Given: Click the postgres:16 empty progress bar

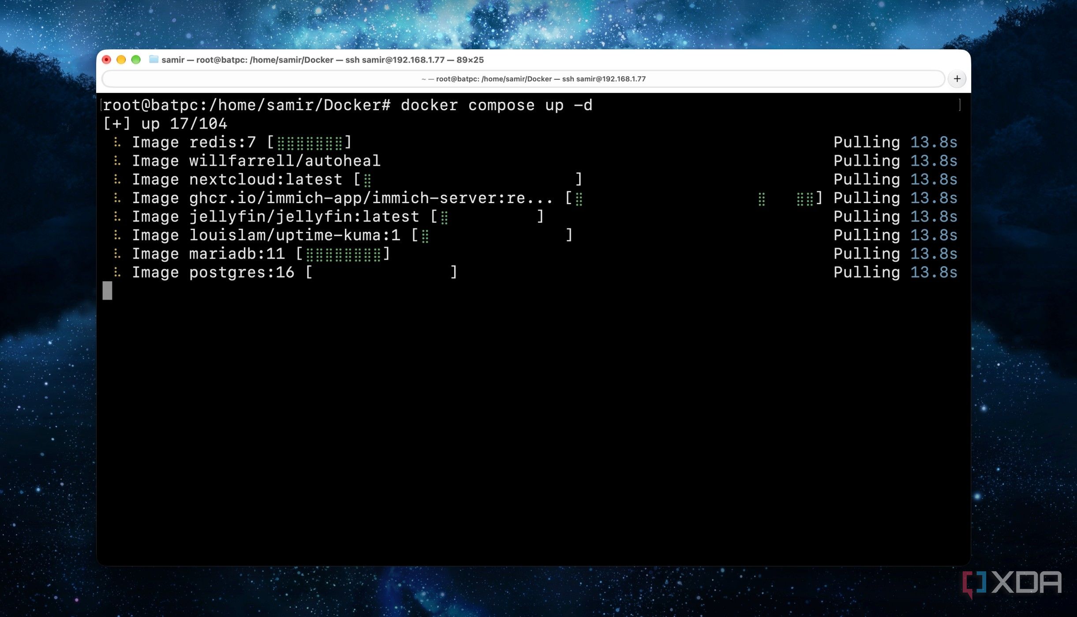Looking at the screenshot, I should click(381, 272).
